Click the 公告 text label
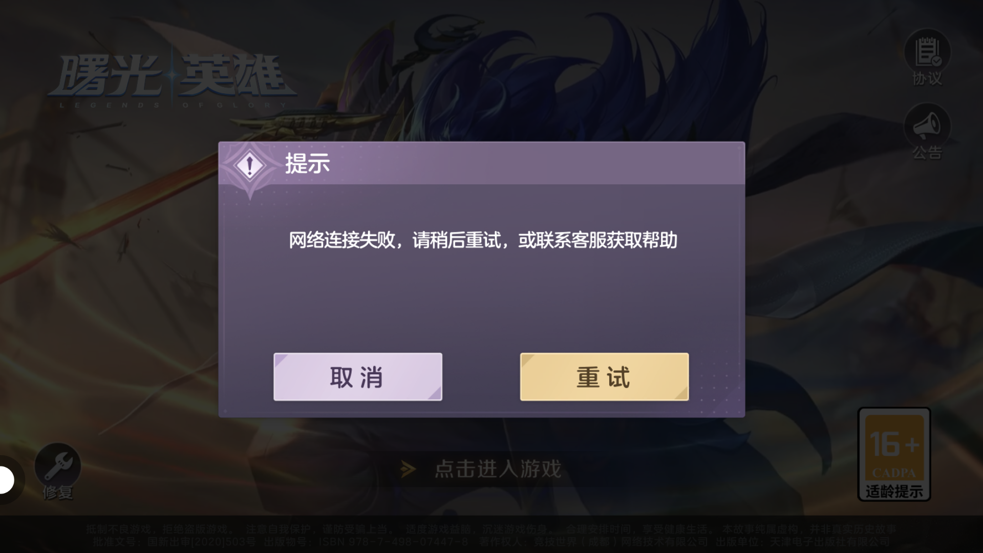 pyautogui.click(x=927, y=153)
